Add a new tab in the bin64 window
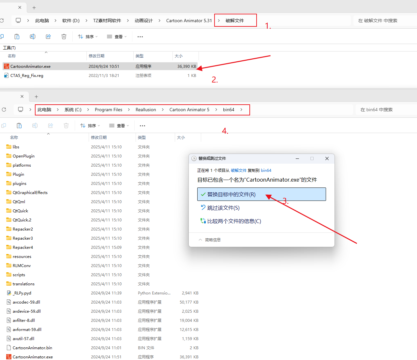The height and width of the screenshot is (360, 417). [37, 97]
